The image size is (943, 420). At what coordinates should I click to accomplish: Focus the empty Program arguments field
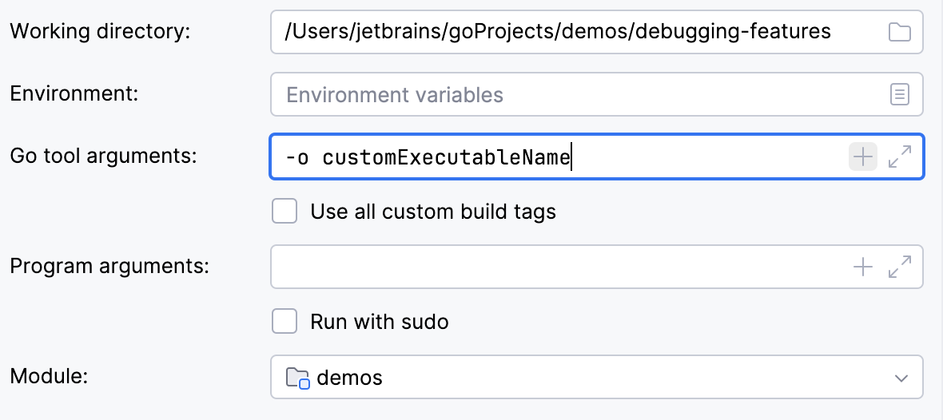[559, 267]
